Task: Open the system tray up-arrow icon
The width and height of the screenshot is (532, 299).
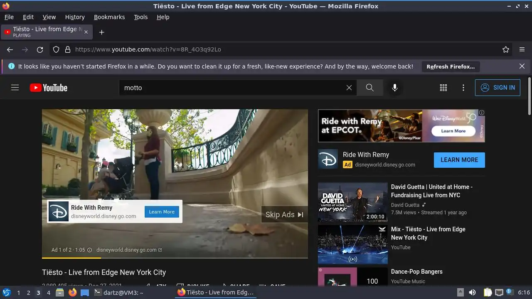Action: coord(460,292)
